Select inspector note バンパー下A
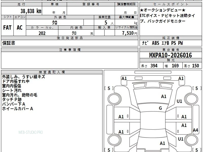 [x=14, y=104]
